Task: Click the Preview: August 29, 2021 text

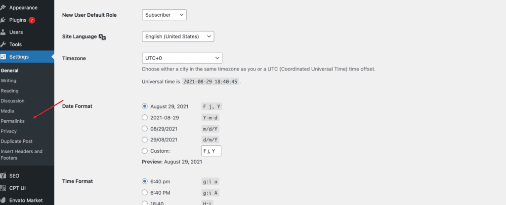Action: (x=172, y=162)
